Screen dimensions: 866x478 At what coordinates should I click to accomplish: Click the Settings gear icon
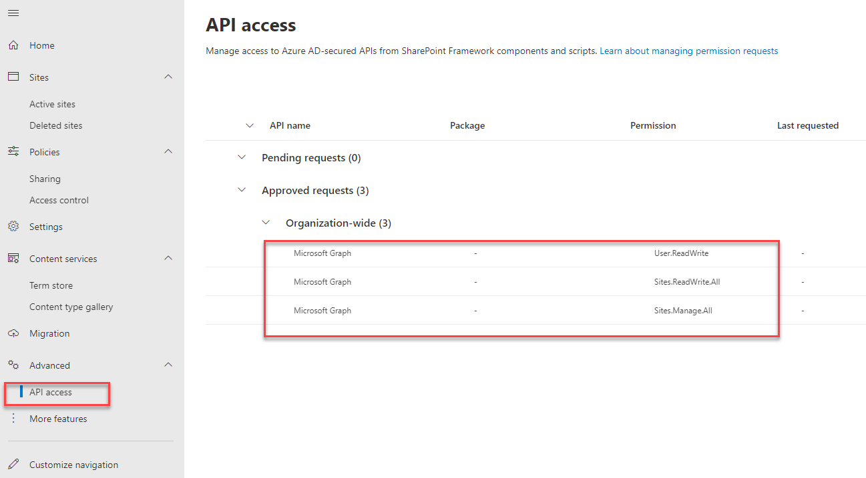13,226
